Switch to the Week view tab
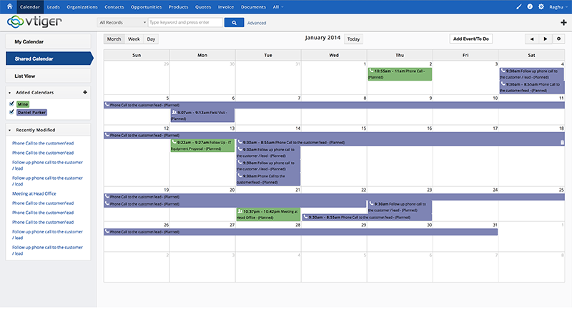572x329 pixels. [x=134, y=39]
